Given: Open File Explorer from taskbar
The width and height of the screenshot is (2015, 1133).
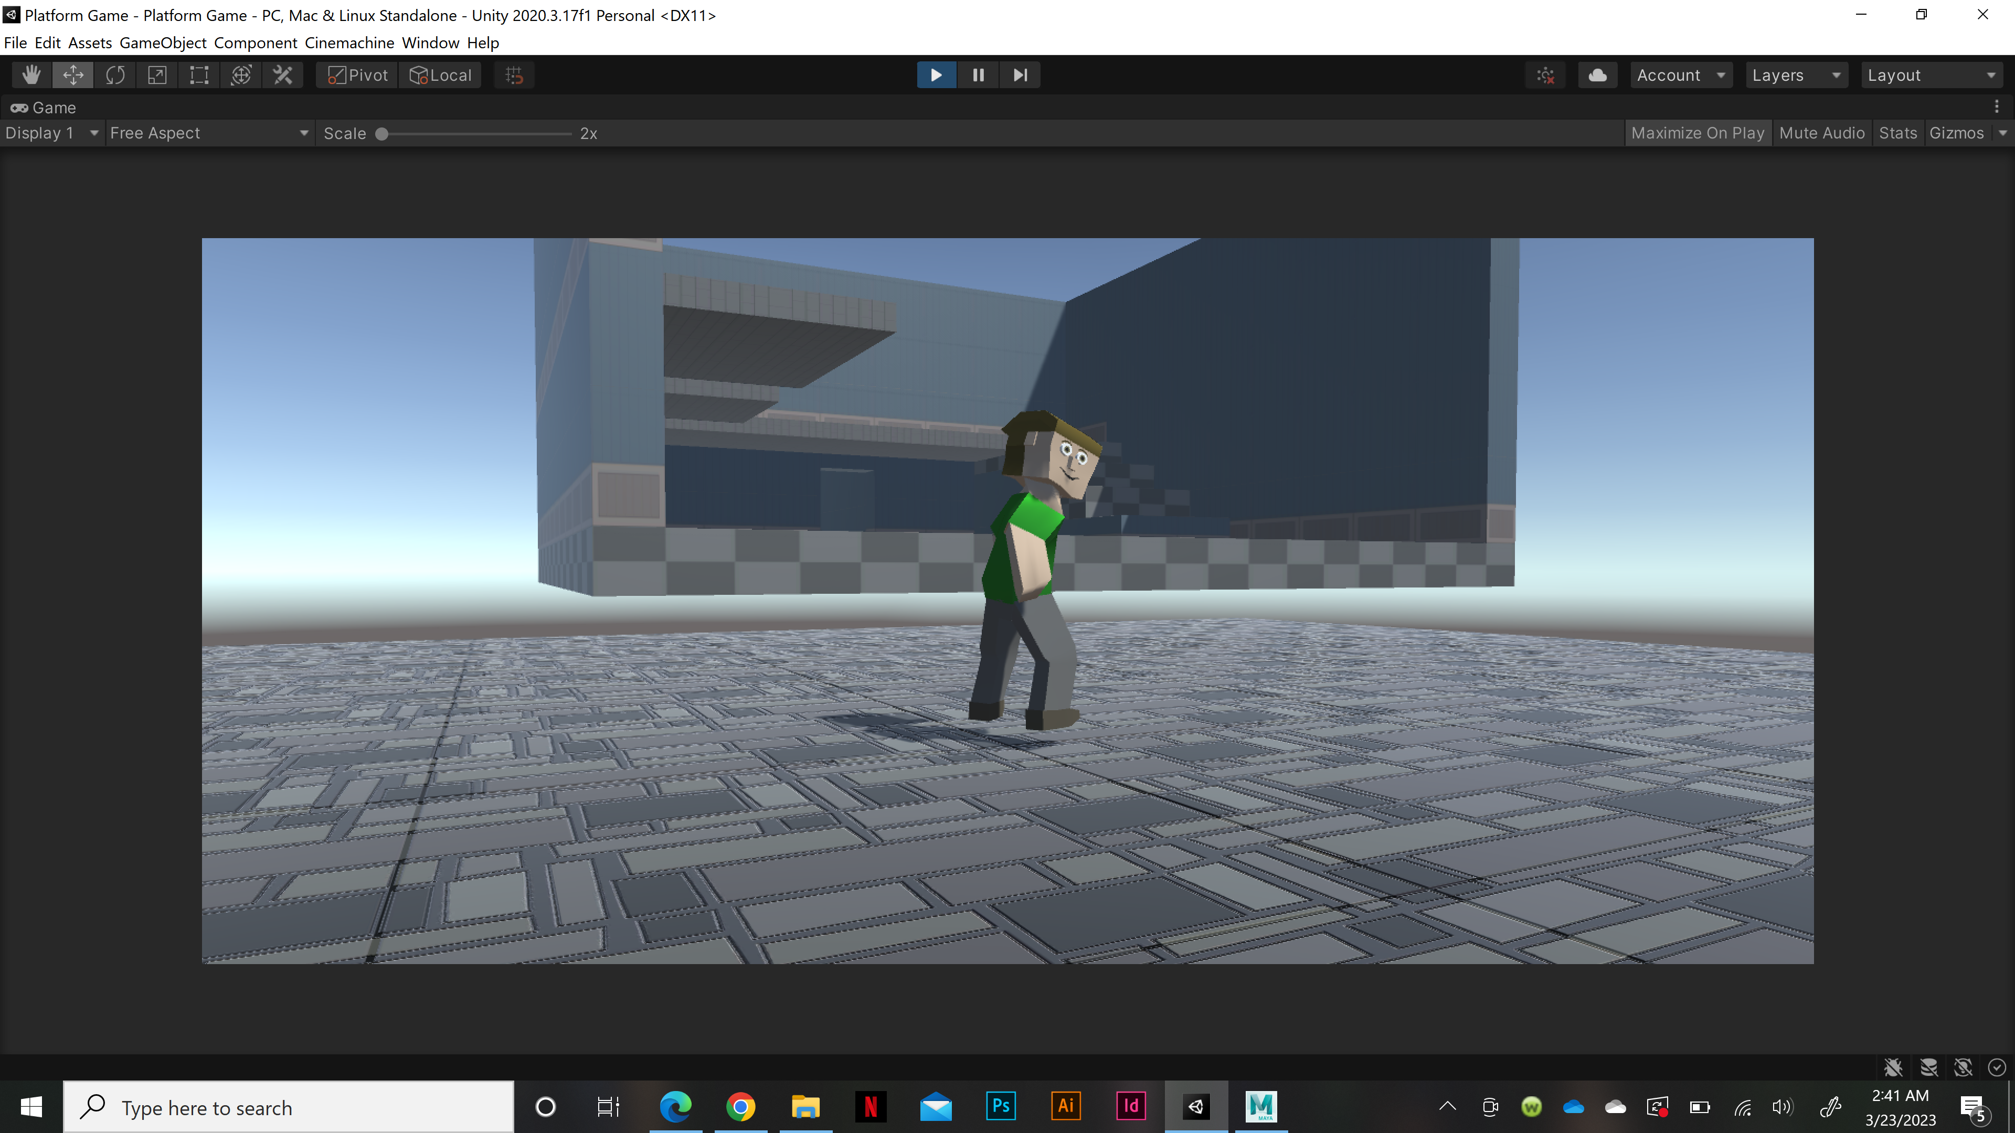Looking at the screenshot, I should pos(805,1106).
